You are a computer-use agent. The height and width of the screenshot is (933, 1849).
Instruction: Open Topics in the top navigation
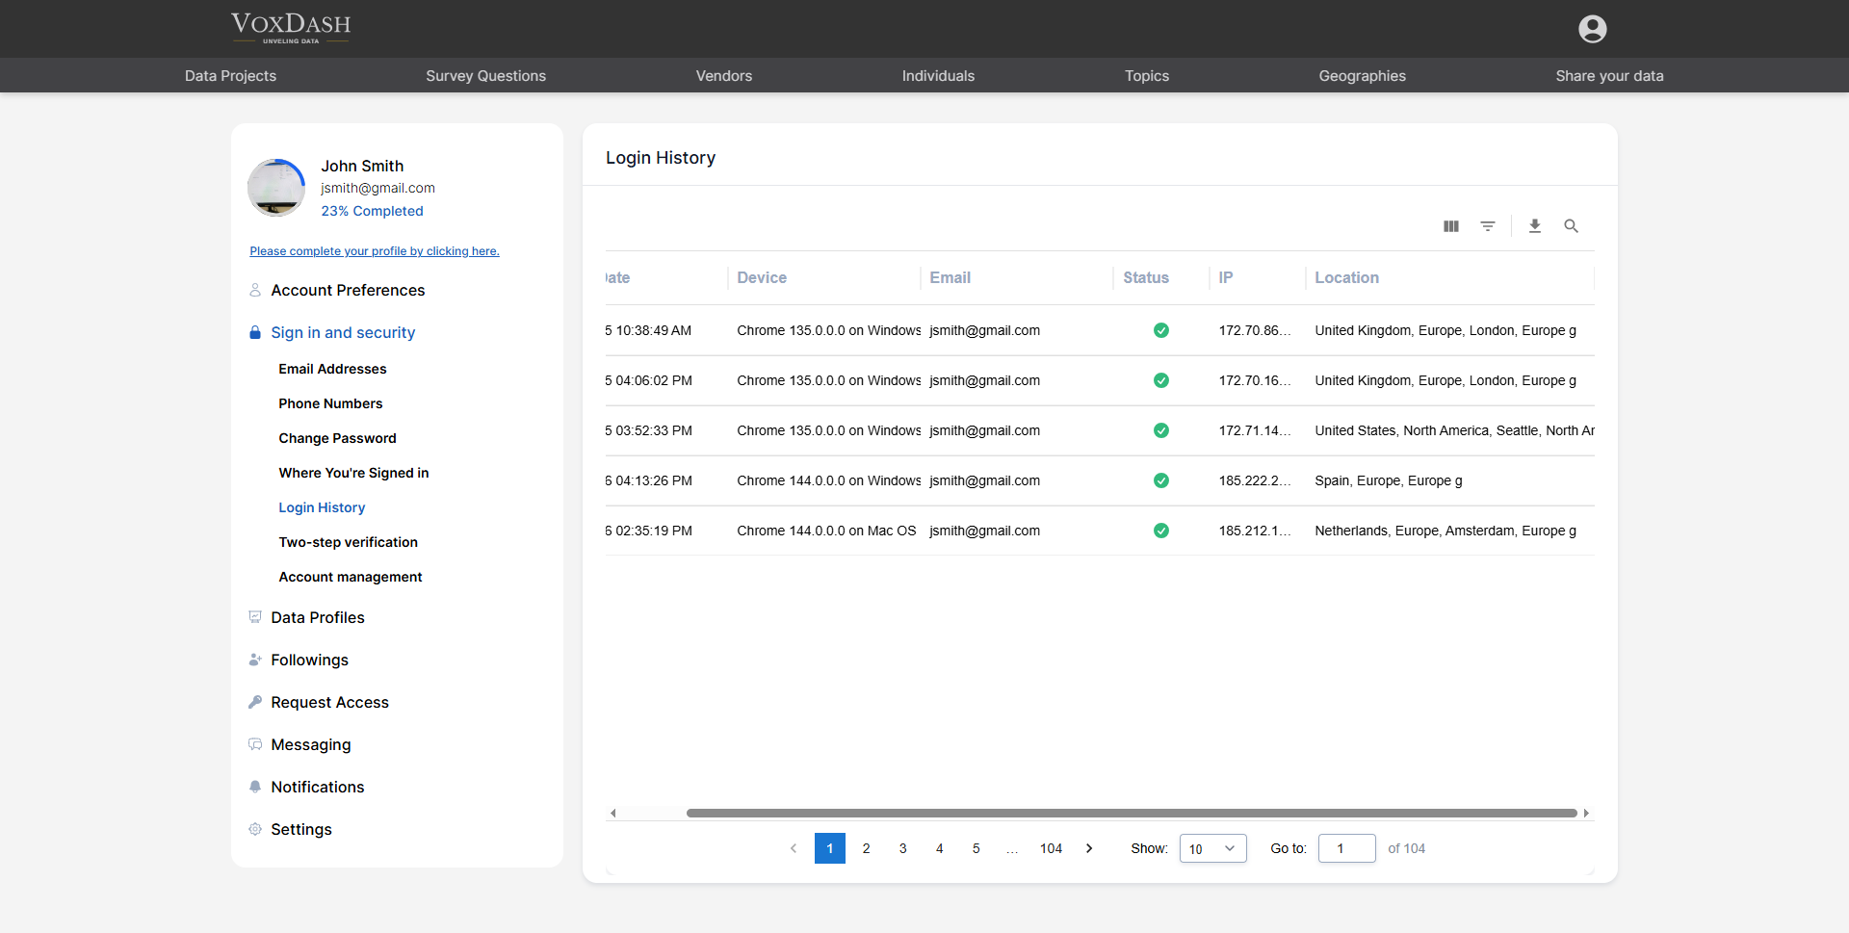click(1146, 76)
